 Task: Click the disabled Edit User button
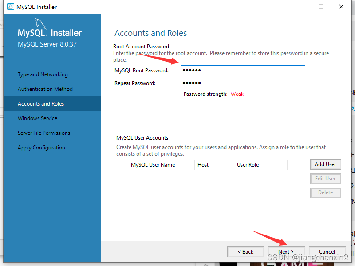click(325, 179)
